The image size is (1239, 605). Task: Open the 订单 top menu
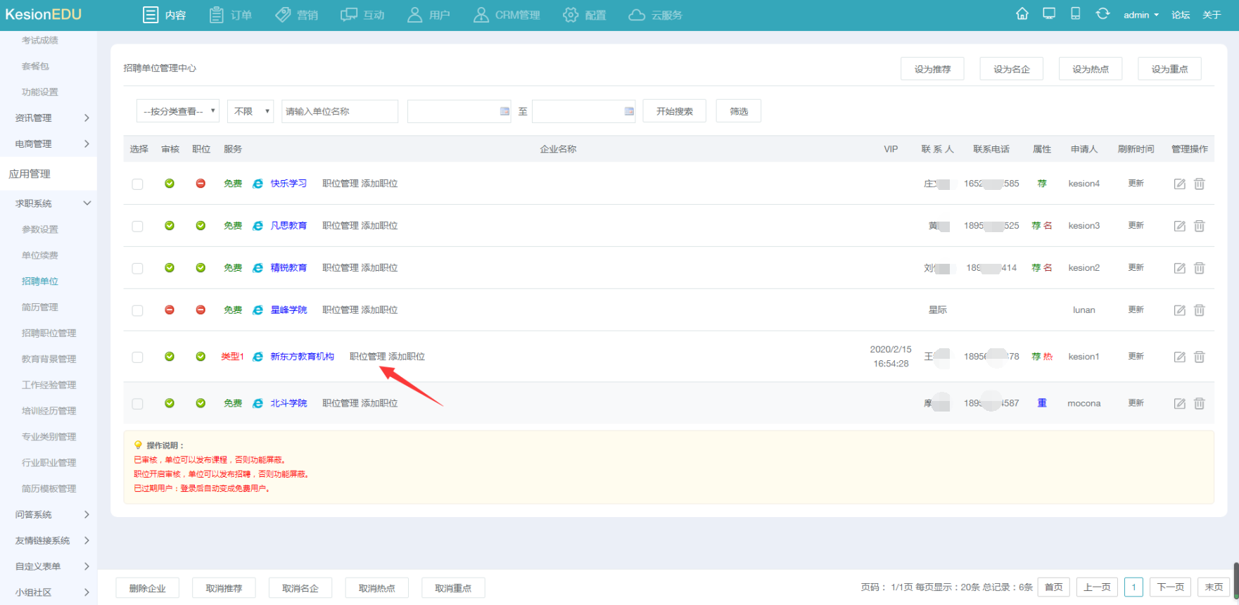pyautogui.click(x=231, y=15)
